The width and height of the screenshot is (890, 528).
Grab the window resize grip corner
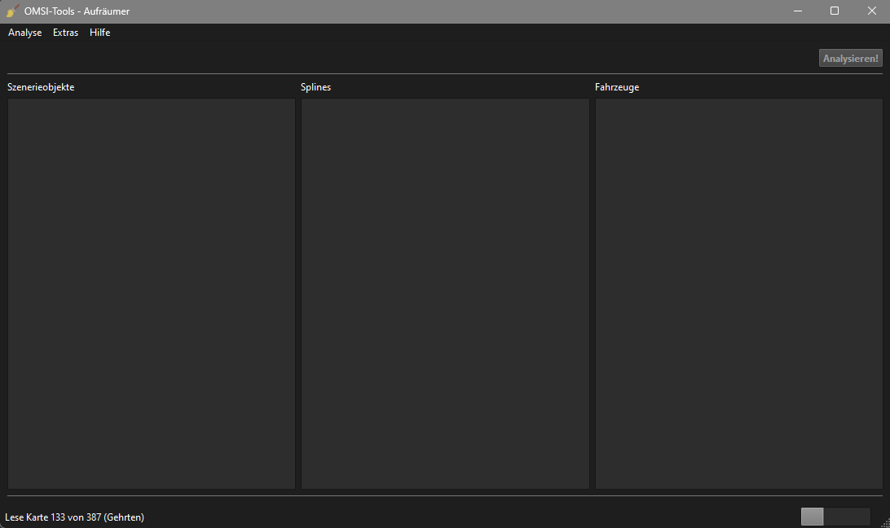click(x=884, y=522)
